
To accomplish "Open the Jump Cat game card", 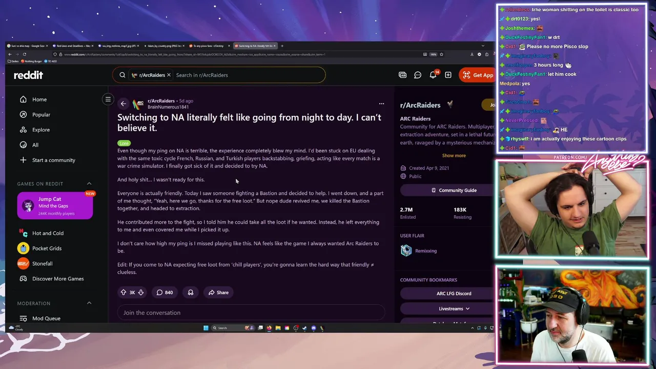I will coord(55,206).
